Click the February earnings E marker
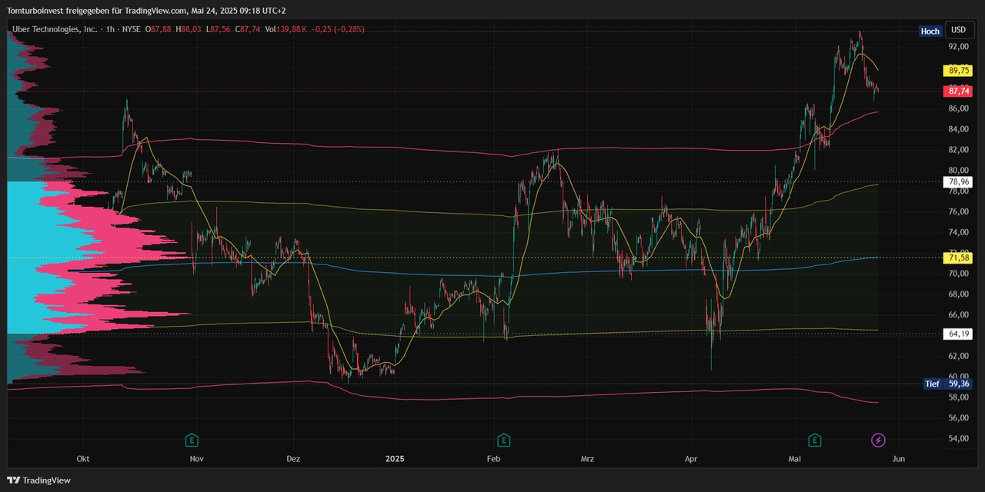Screen dimensions: 985x492 [x=503, y=440]
